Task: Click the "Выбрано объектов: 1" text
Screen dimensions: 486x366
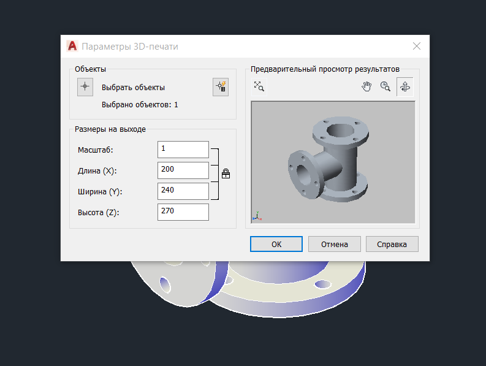Action: (140, 105)
